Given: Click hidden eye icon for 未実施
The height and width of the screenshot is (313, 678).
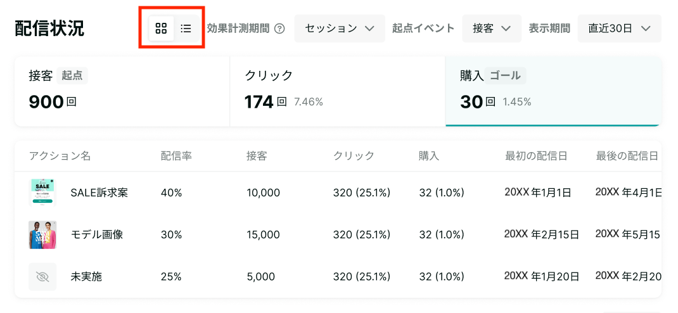Looking at the screenshot, I should (x=42, y=277).
